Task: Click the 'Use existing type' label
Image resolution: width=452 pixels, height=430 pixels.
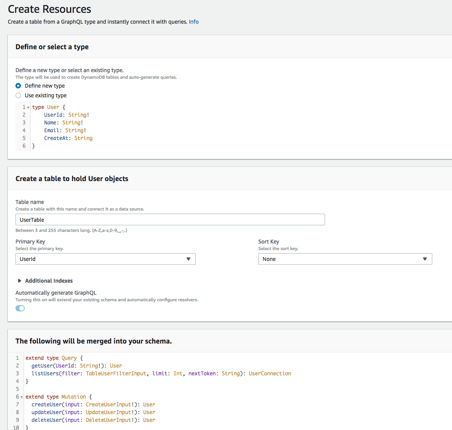Action: pos(46,95)
